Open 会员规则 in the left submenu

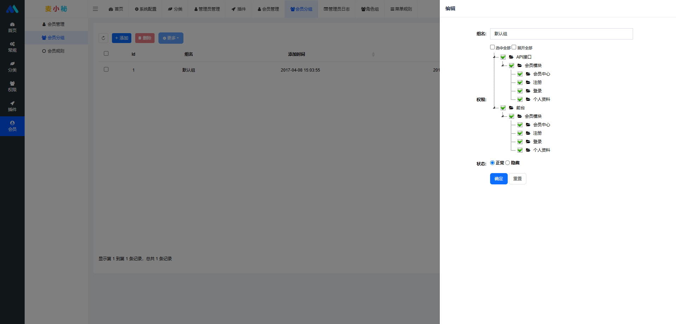(x=56, y=51)
